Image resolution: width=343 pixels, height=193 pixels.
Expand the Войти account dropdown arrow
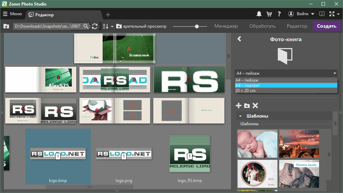click(312, 14)
